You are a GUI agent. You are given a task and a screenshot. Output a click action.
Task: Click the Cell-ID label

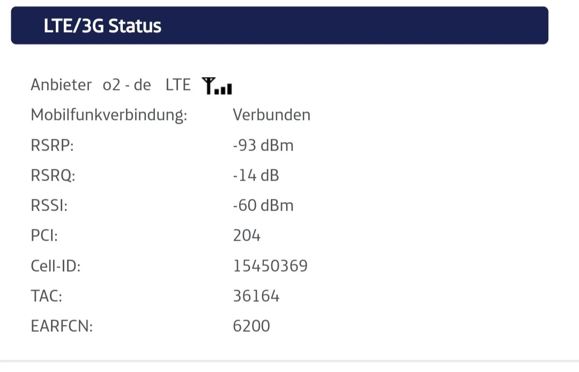pyautogui.click(x=56, y=266)
